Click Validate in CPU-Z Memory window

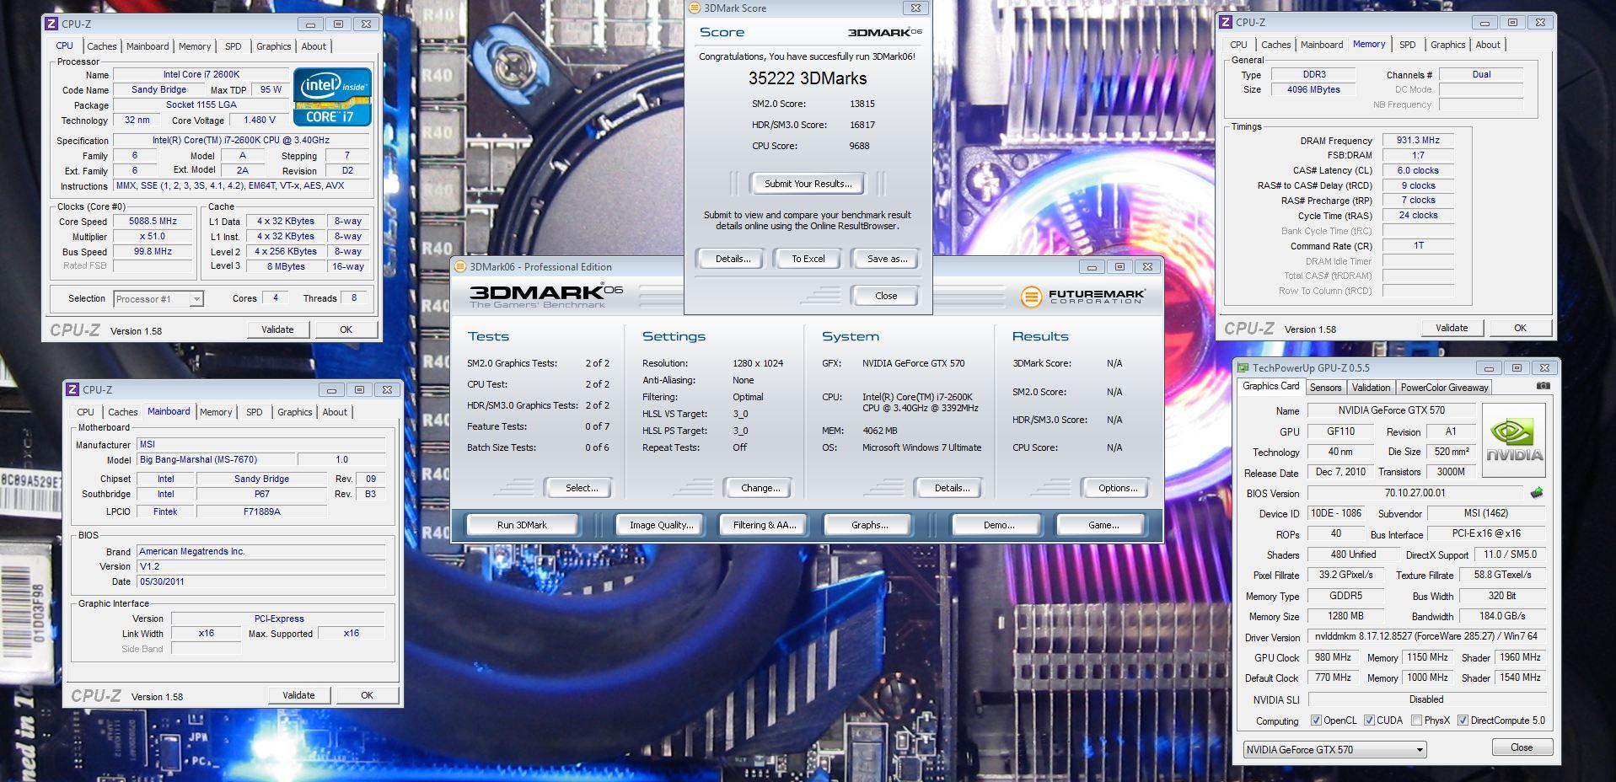click(1451, 328)
